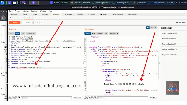
Task: Click response vertical scrollbar
Action: tap(158, 67)
